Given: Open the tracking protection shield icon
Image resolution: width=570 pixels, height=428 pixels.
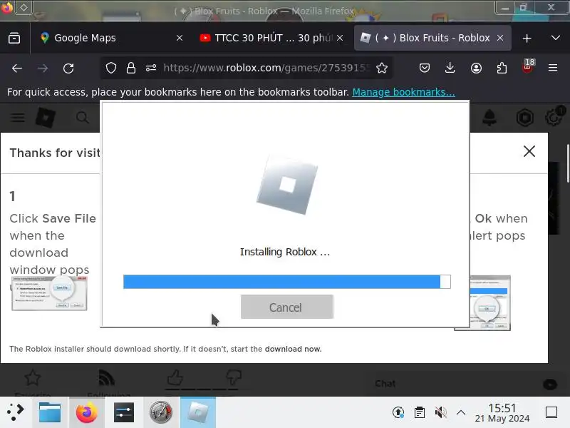Looking at the screenshot, I should point(111,68).
